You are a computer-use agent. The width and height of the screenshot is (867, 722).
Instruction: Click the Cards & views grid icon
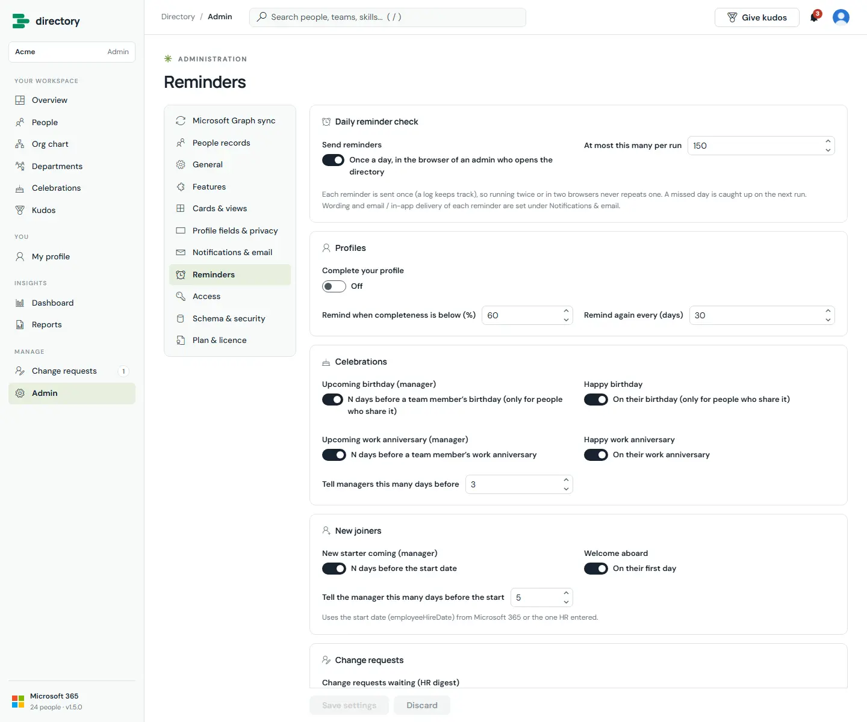pos(181,209)
